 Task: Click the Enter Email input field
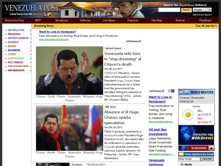click(189, 159)
